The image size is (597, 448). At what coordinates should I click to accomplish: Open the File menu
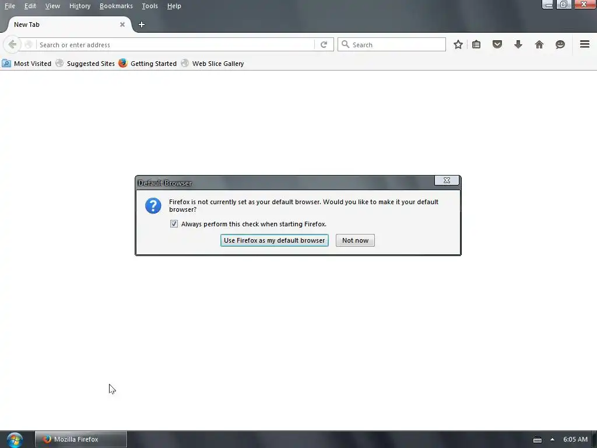[10, 6]
